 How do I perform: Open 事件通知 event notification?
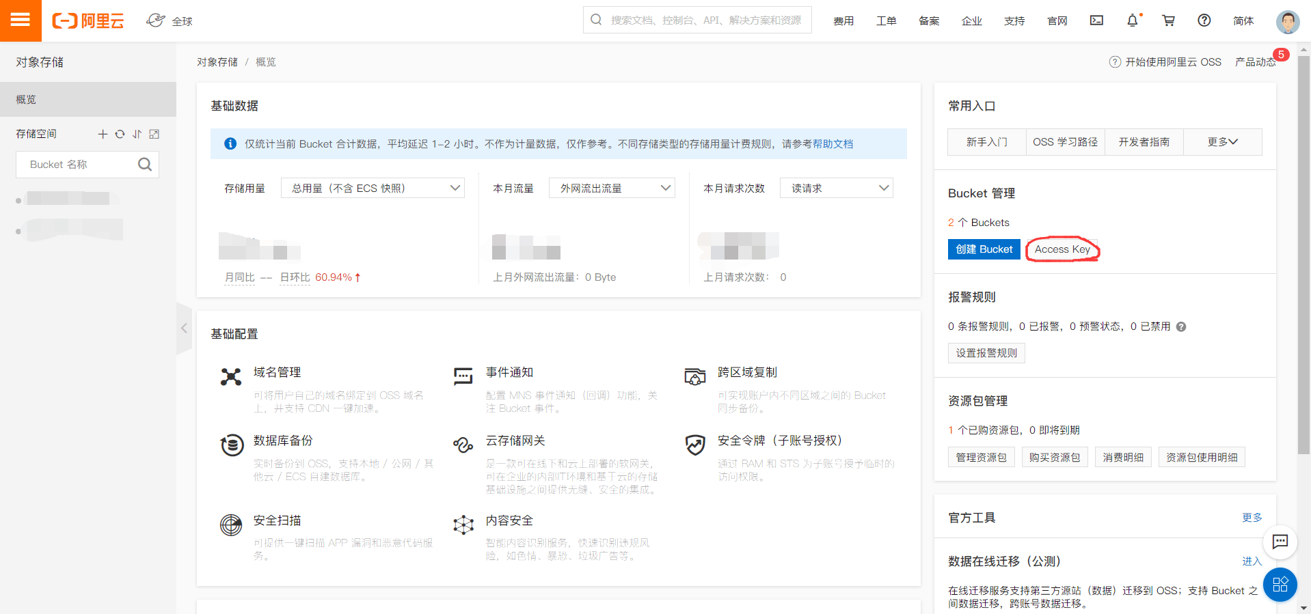pyautogui.click(x=509, y=372)
